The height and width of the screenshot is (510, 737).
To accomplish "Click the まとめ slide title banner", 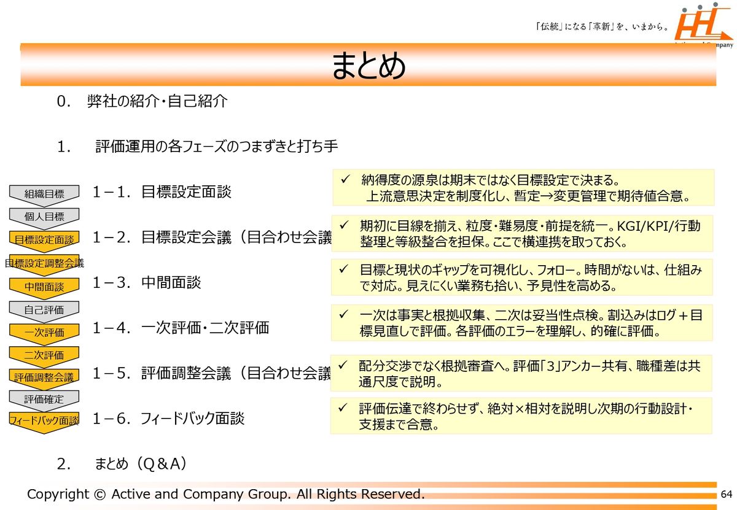I will point(368,66).
